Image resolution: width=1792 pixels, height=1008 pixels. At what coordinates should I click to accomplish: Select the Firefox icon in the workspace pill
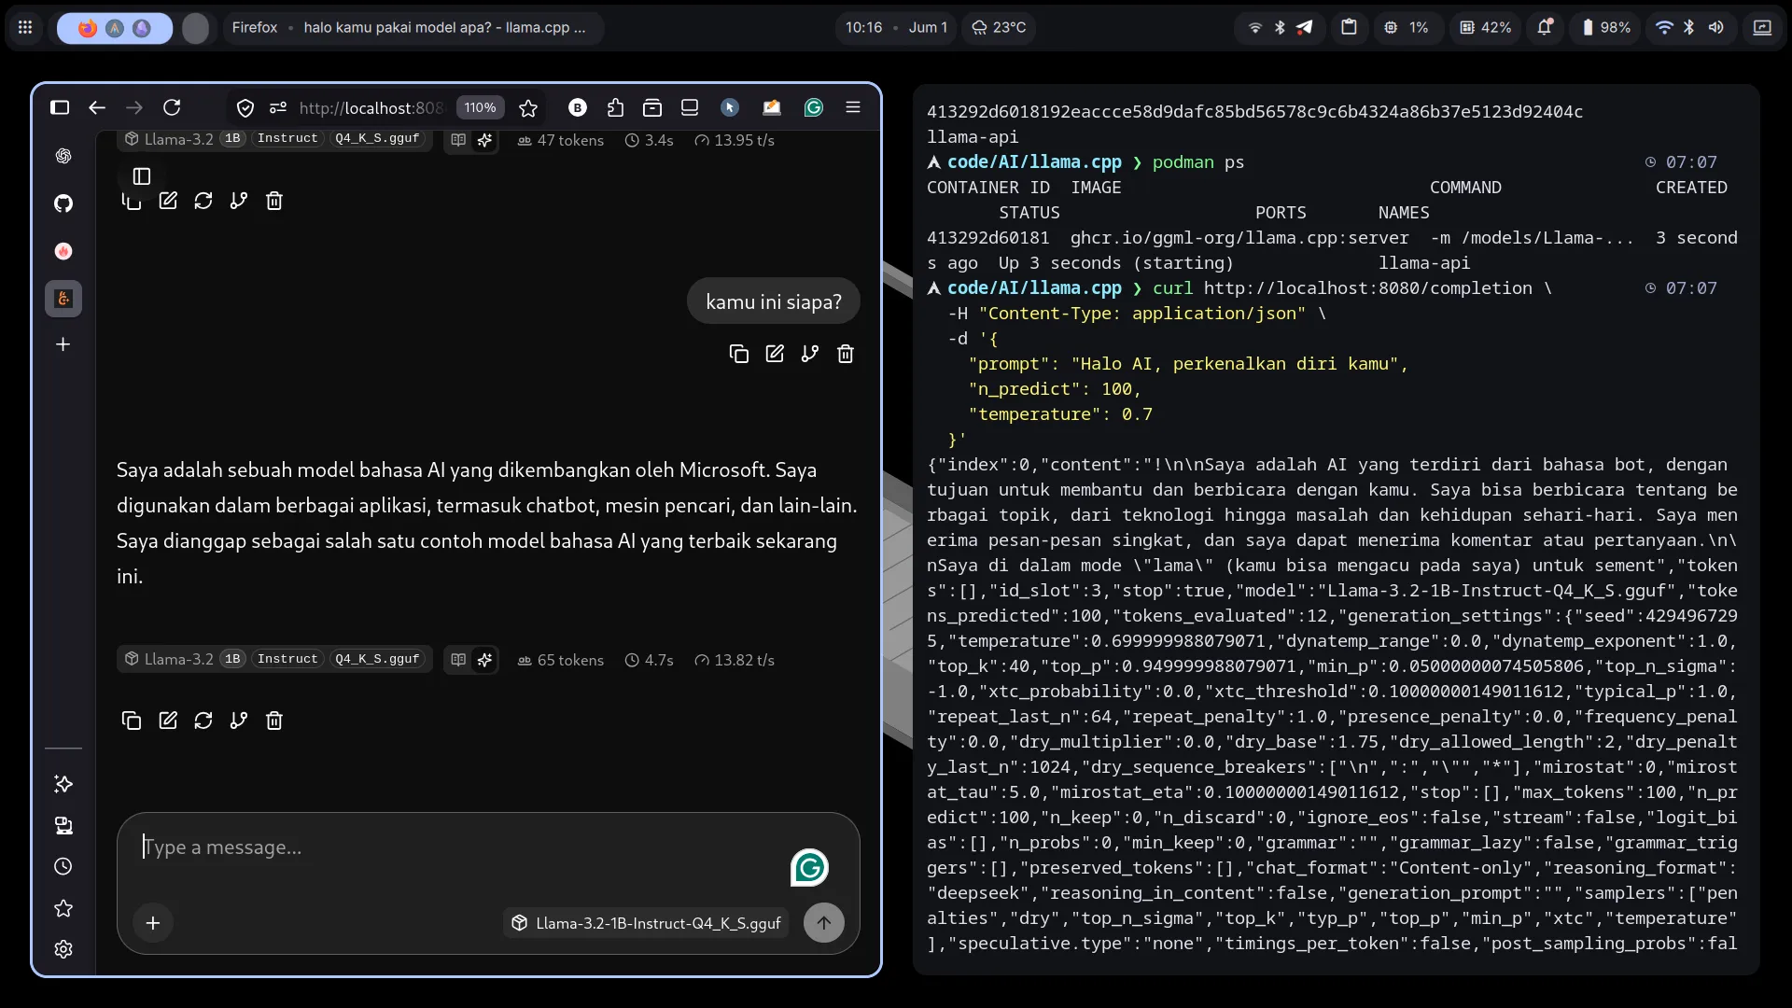[88, 28]
